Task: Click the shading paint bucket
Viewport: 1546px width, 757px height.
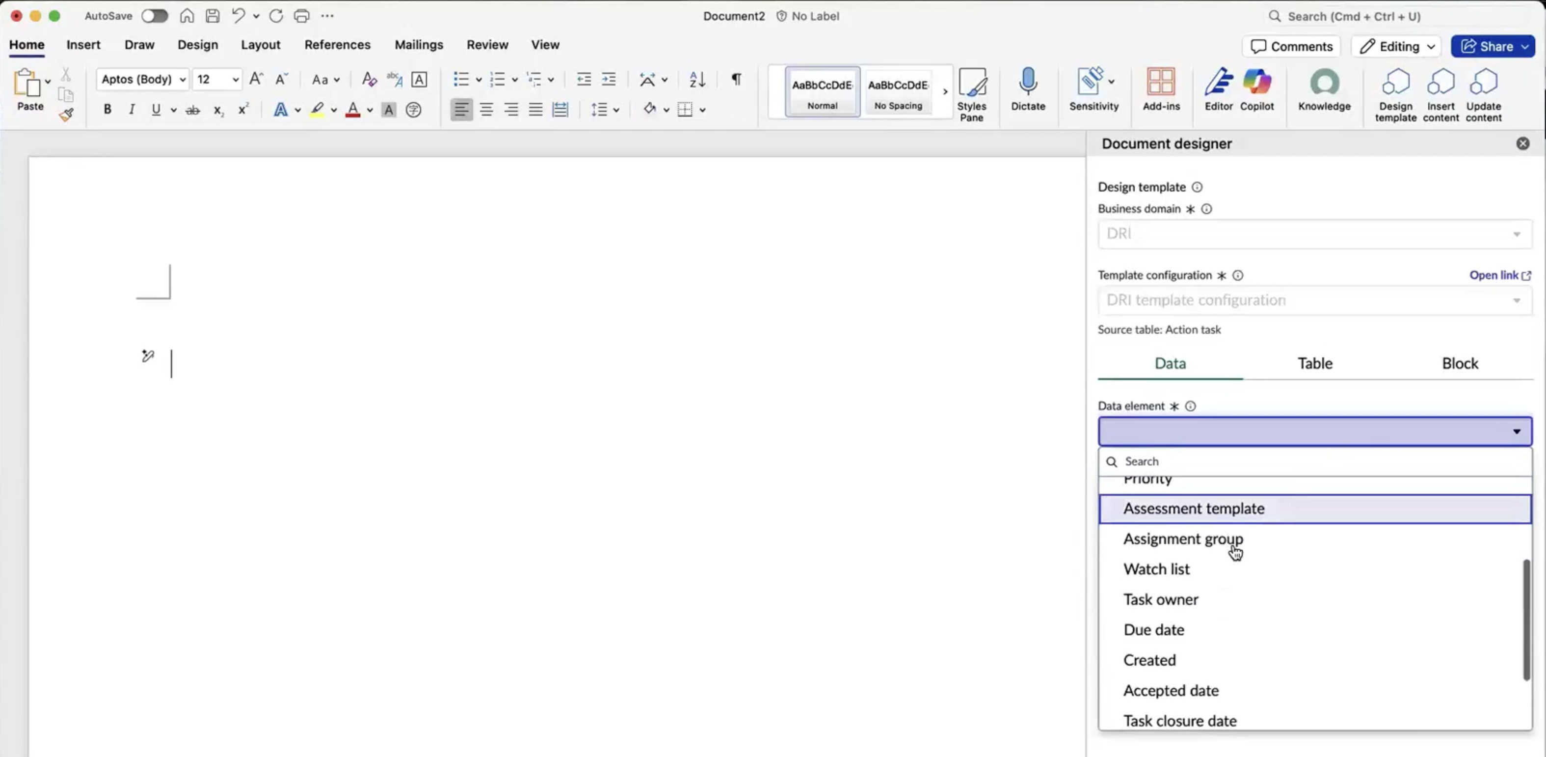Action: [x=649, y=109]
